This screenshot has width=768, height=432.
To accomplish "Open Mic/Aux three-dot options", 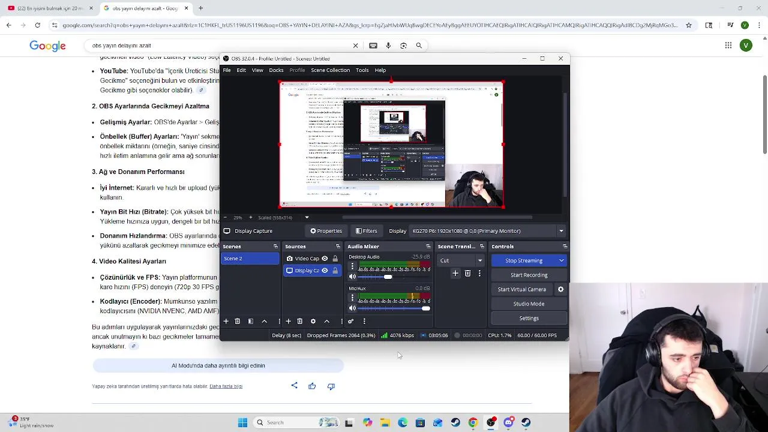I will click(353, 298).
